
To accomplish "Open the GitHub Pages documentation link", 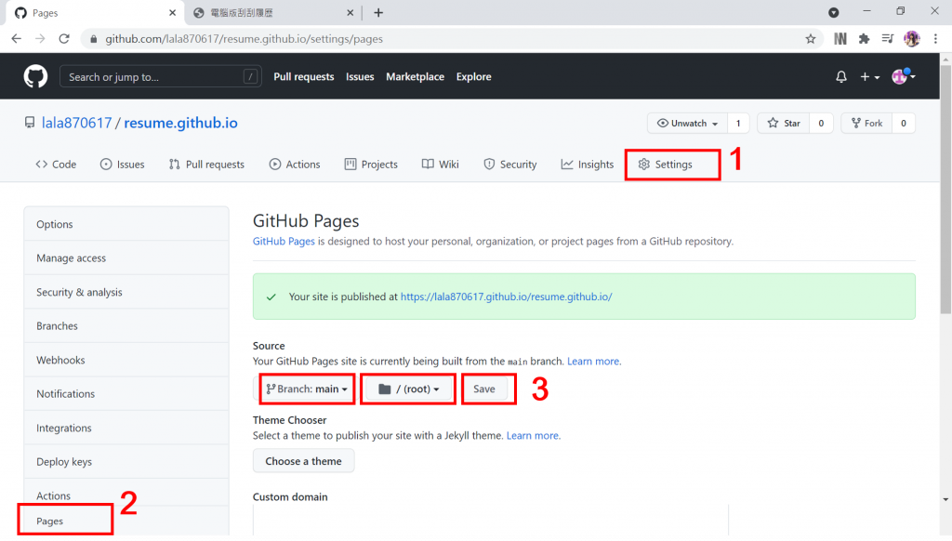I will (284, 241).
